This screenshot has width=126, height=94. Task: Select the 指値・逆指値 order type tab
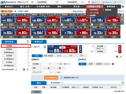48,56
